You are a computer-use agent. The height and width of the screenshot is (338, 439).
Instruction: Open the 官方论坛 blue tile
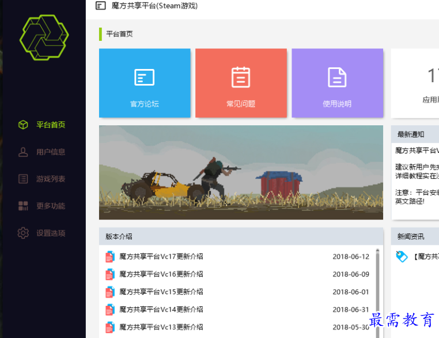click(x=145, y=83)
